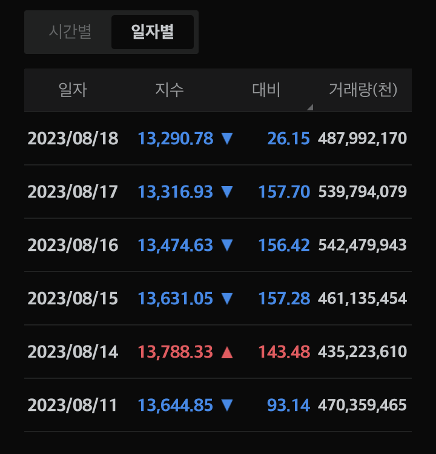Click index value 13,788.33
The image size is (436, 454).
[x=176, y=352]
